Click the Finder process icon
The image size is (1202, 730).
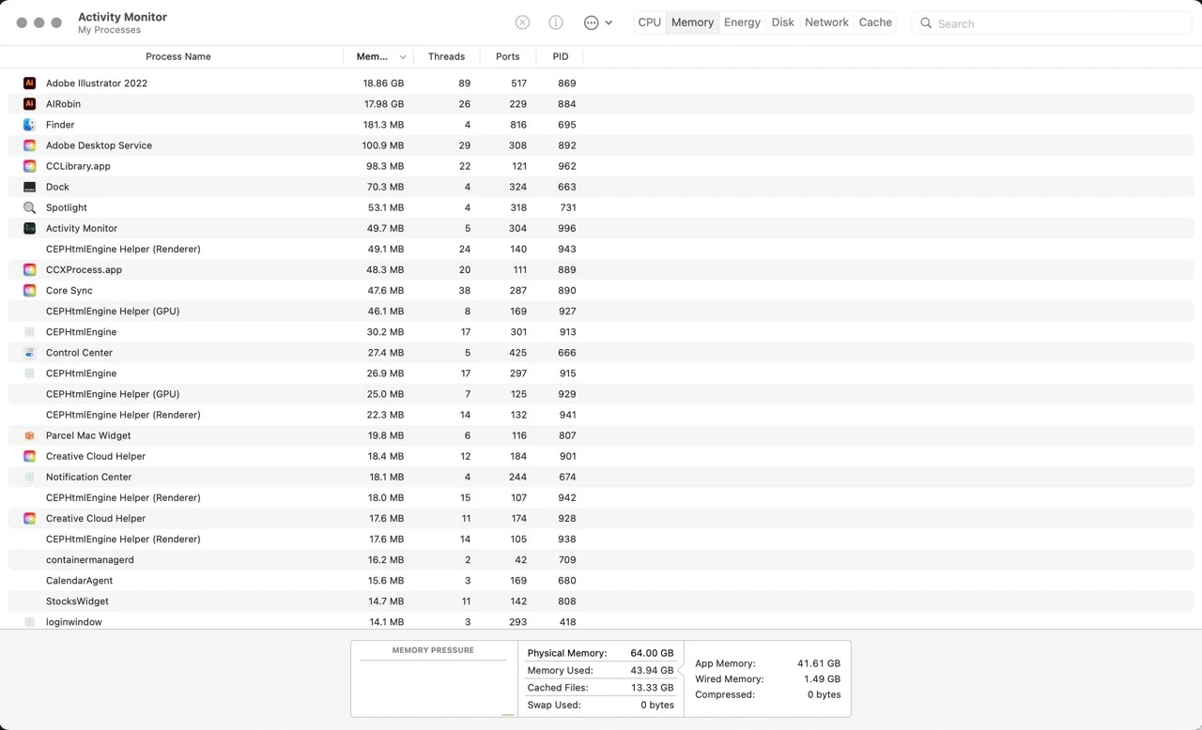coord(29,125)
